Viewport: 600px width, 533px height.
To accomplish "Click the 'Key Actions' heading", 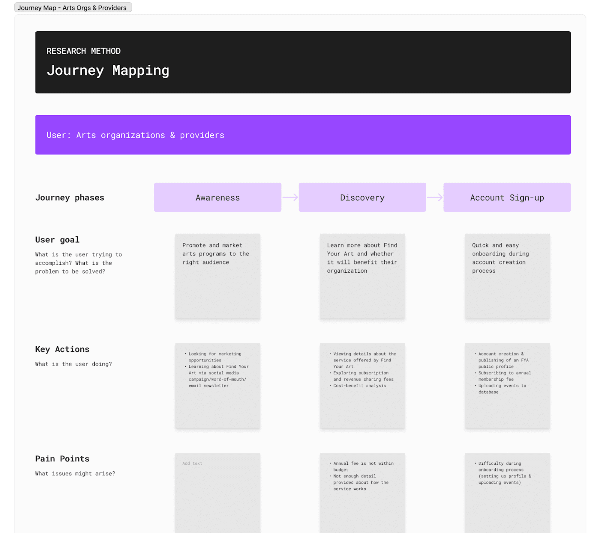I will click(62, 349).
